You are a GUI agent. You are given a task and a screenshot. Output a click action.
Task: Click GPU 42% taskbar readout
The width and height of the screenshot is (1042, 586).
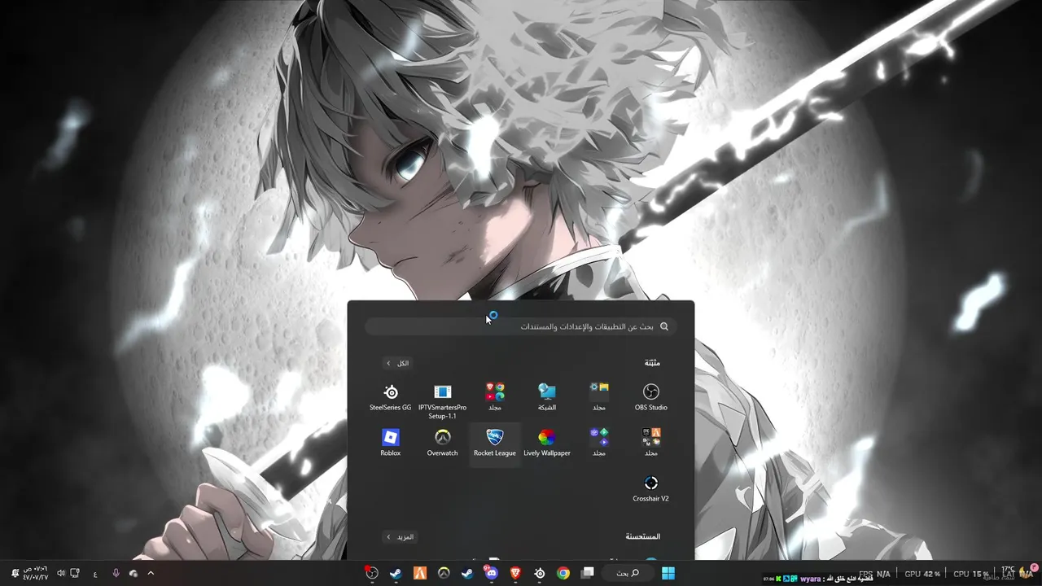point(922,574)
